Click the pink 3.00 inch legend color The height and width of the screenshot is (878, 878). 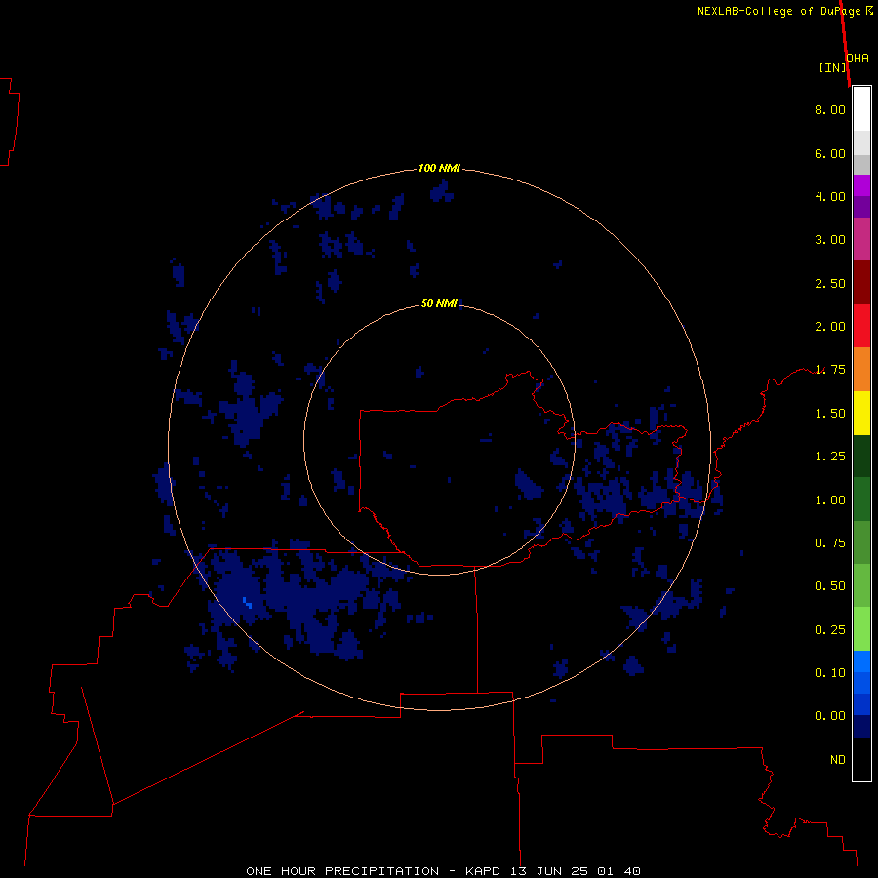861,239
